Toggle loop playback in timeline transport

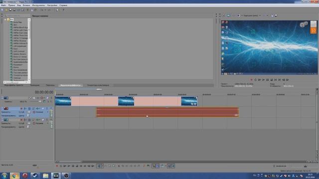pyautogui.click(x=61, y=166)
